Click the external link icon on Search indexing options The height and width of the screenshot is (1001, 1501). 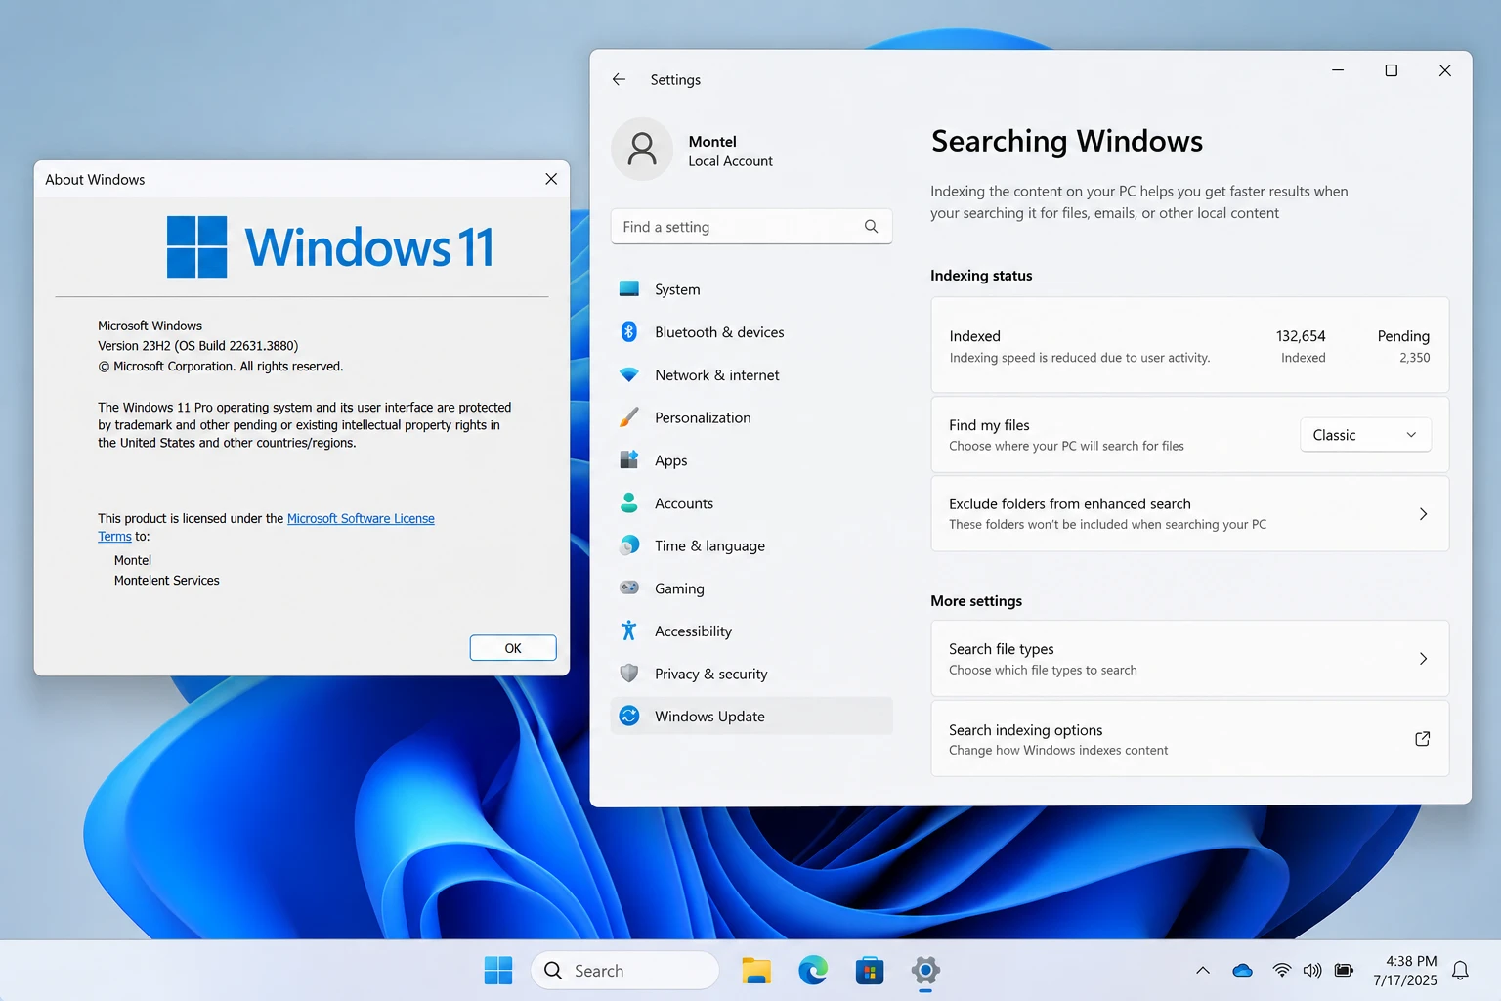click(x=1423, y=739)
